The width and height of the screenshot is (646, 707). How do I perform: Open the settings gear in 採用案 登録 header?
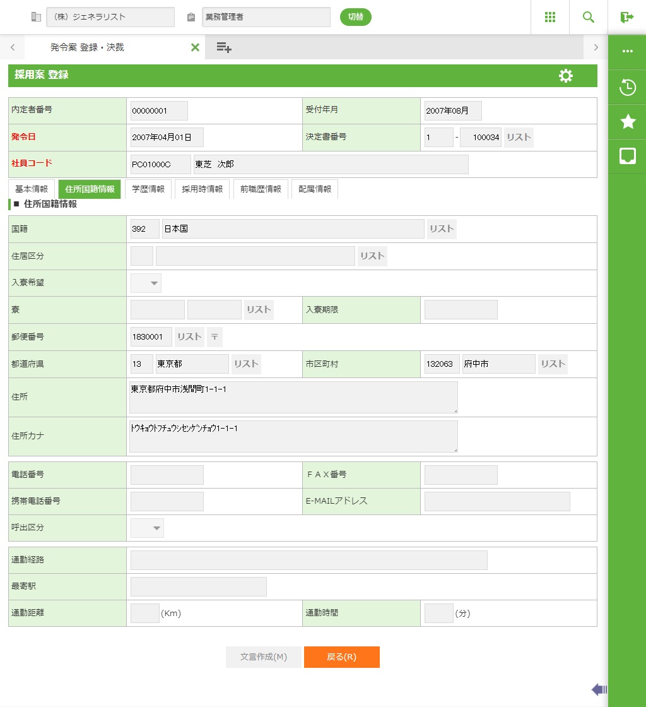[x=566, y=76]
